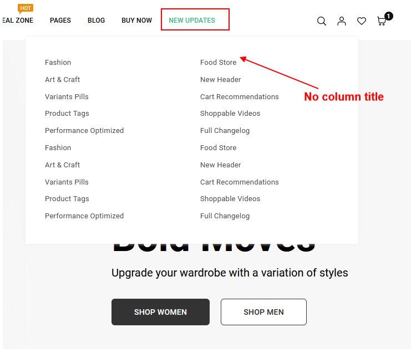Viewport: 411px width, 353px height.
Task: Click the first Variants Pills link
Action: point(67,97)
